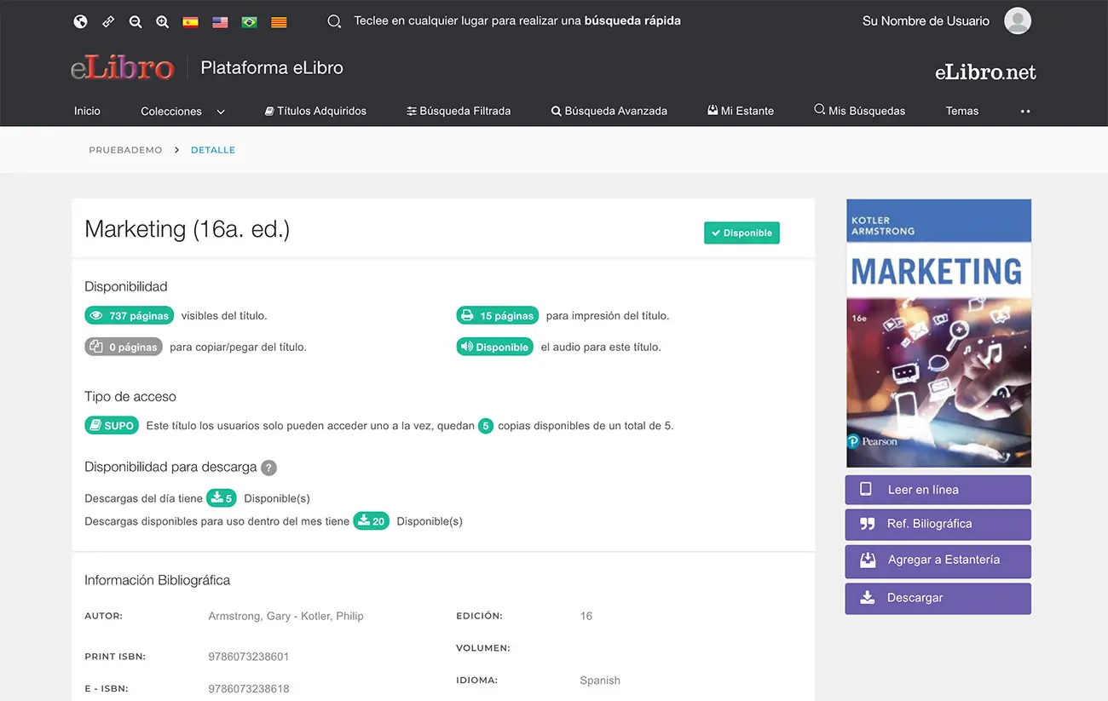
Task: Select the United States flag language
Action: (220, 22)
